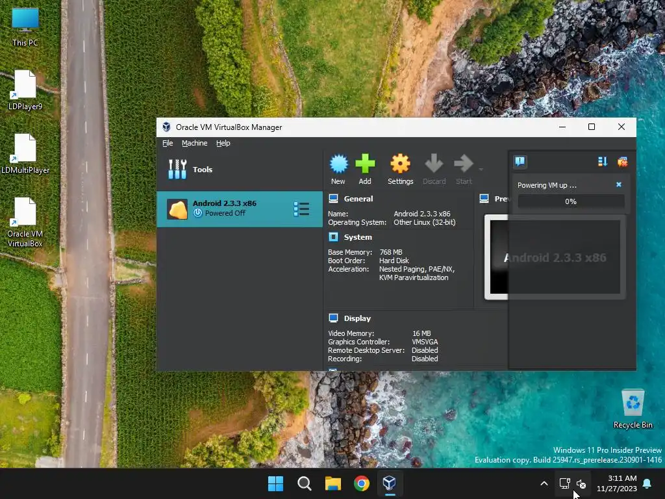Viewport: 665px width, 499px height.
Task: Click the System section header
Action: (358, 237)
